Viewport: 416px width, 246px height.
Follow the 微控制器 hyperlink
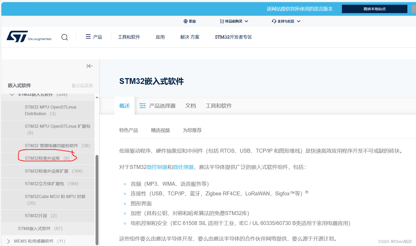[157, 167]
